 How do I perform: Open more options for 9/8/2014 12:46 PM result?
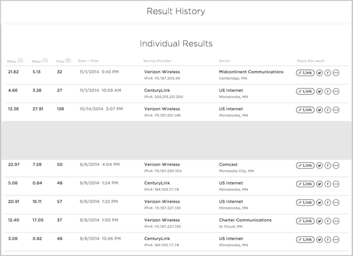336,240
